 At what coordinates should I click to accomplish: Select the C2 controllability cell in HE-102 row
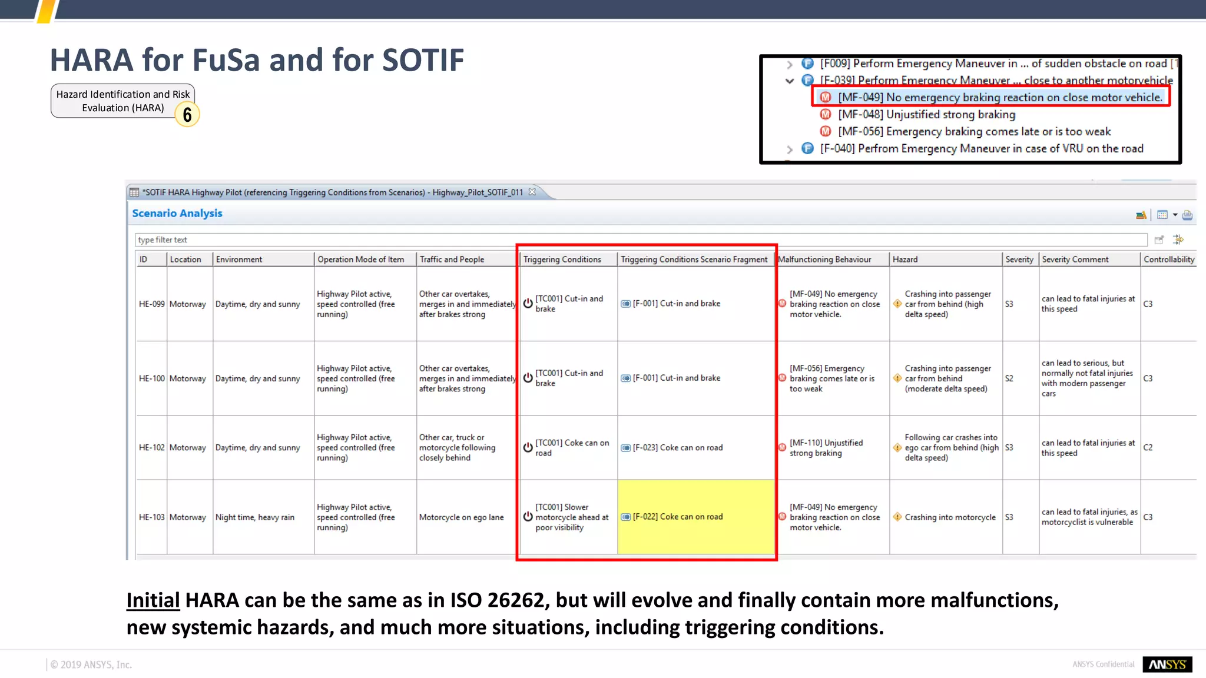coord(1168,447)
